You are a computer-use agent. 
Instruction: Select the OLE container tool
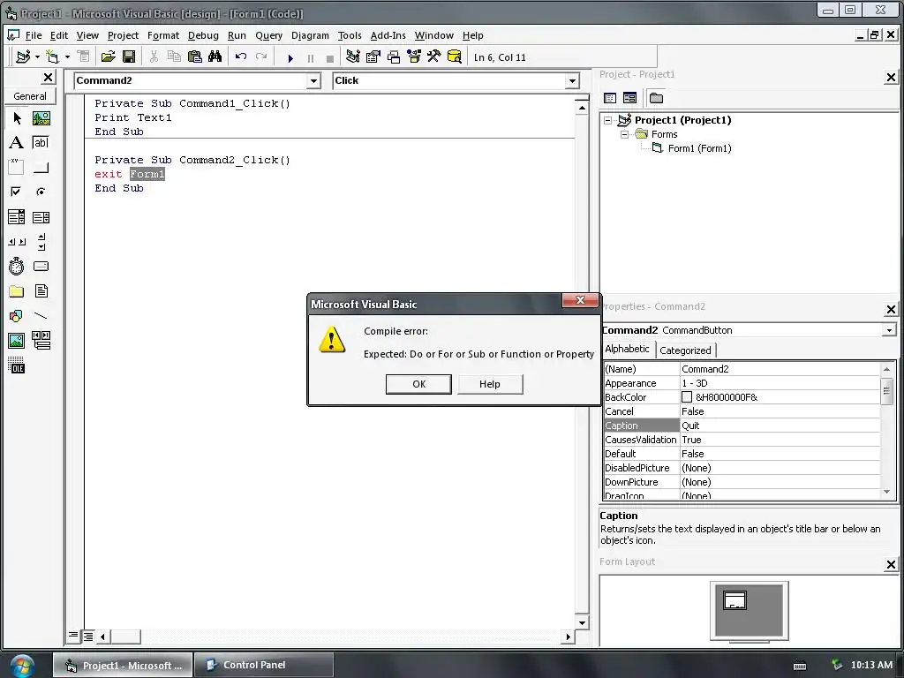pos(17,365)
